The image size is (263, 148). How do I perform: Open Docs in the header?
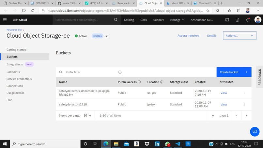pyautogui.click(x=143, y=20)
